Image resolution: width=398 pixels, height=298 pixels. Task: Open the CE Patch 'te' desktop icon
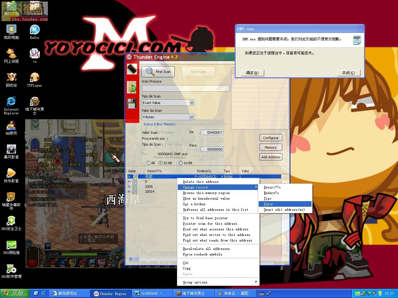coord(35,56)
